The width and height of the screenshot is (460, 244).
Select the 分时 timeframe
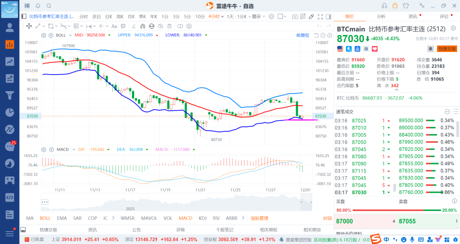click(83, 17)
